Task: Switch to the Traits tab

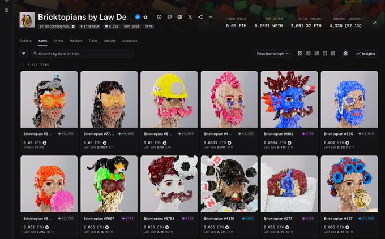Action: tap(93, 41)
